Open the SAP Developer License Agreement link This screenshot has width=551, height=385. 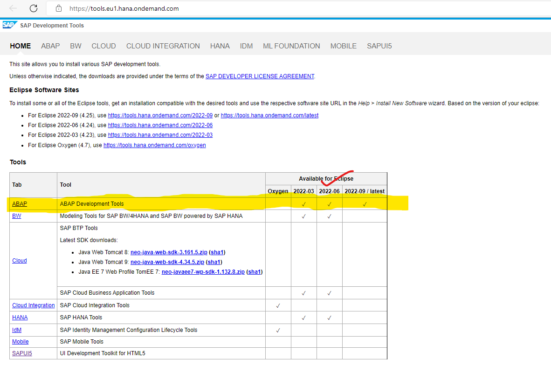(x=260, y=76)
